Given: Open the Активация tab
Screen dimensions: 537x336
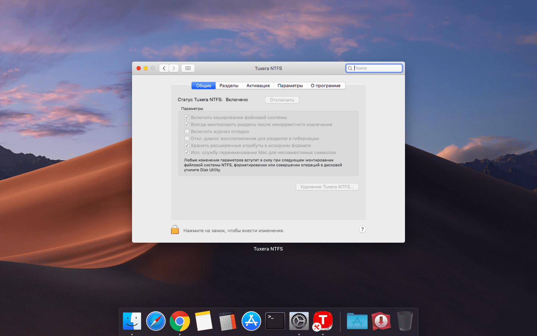Looking at the screenshot, I should [x=258, y=85].
